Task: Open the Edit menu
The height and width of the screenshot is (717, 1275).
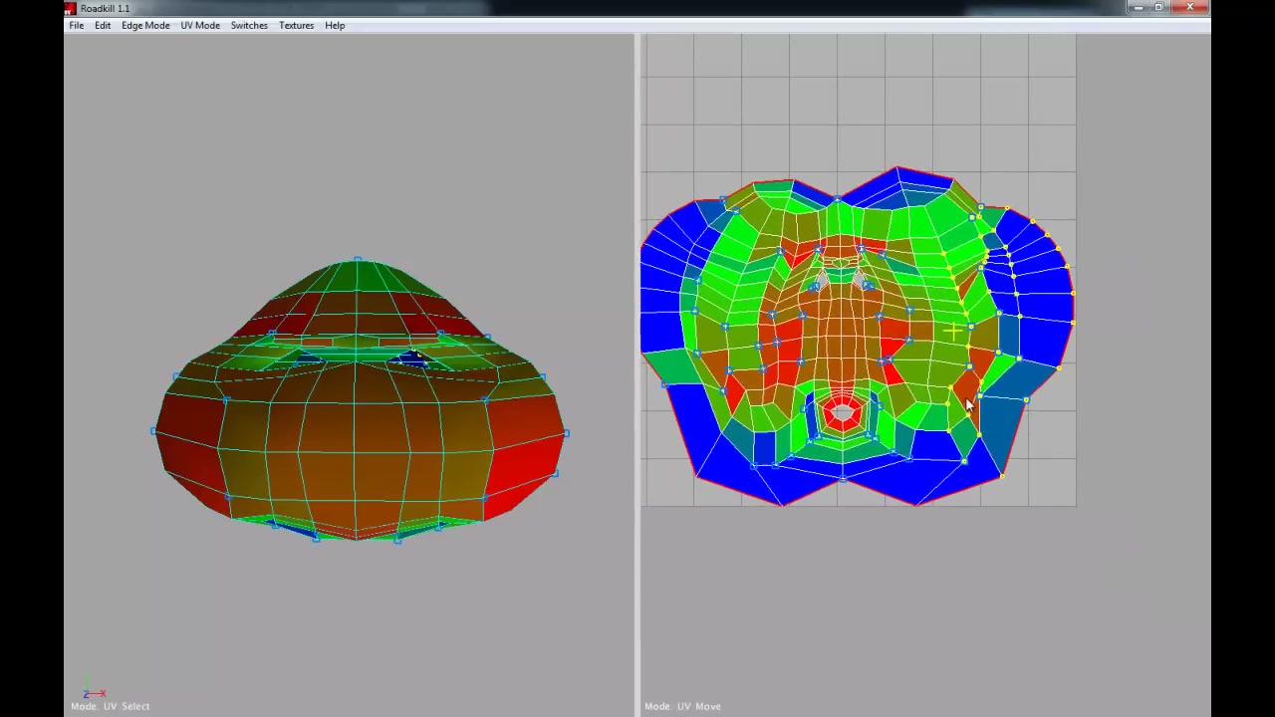Action: [103, 25]
